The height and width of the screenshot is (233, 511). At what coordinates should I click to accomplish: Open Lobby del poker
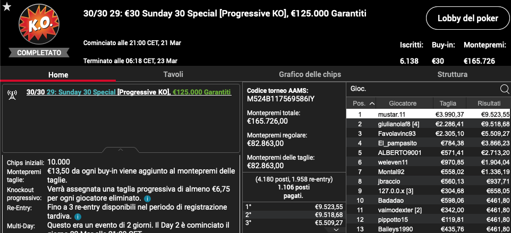467,18
